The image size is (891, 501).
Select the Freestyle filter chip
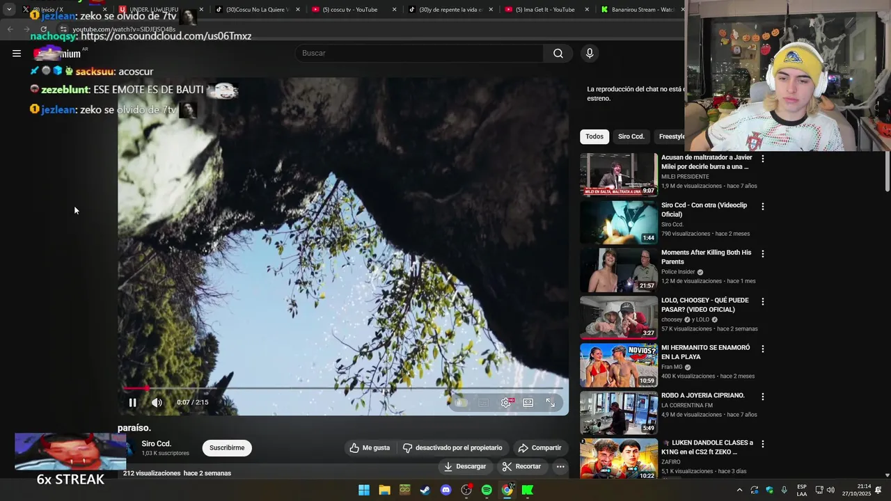[670, 136]
